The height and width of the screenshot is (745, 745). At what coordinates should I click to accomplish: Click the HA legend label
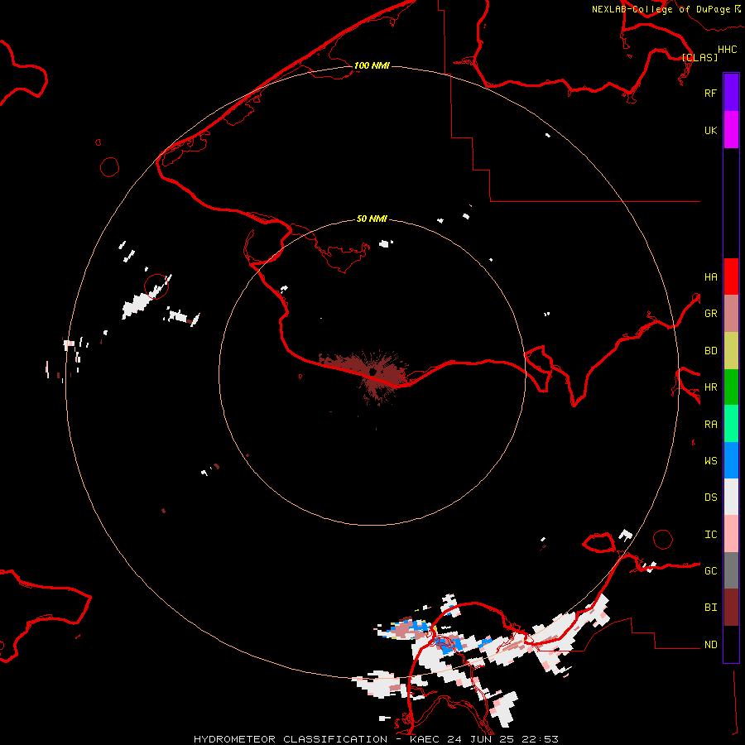click(710, 276)
